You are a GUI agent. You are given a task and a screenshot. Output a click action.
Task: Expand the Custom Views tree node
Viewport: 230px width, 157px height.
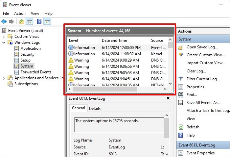4,37
